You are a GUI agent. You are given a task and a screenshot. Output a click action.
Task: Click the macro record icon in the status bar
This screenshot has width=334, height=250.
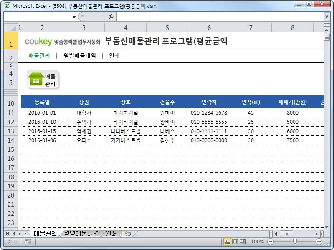pyautogui.click(x=28, y=242)
